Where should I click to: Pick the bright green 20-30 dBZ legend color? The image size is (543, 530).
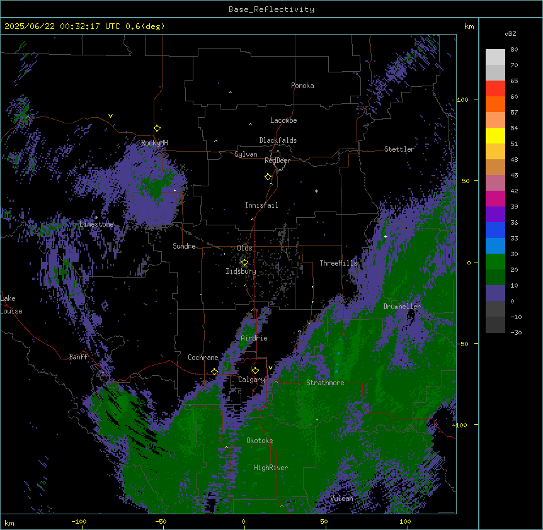[495, 262]
